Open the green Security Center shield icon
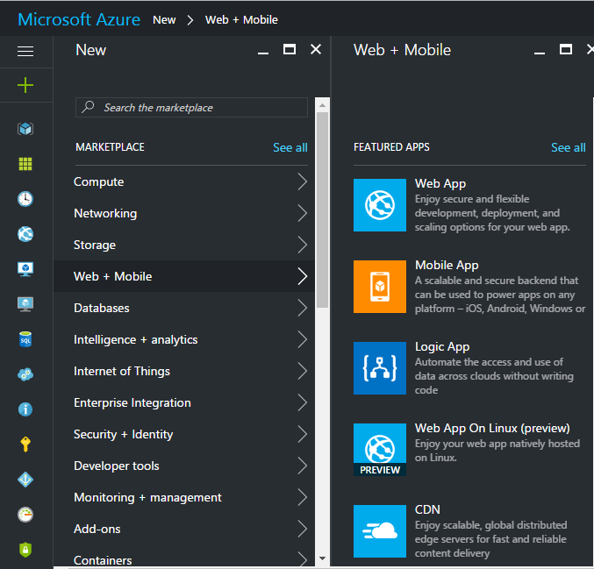 pyautogui.click(x=25, y=550)
